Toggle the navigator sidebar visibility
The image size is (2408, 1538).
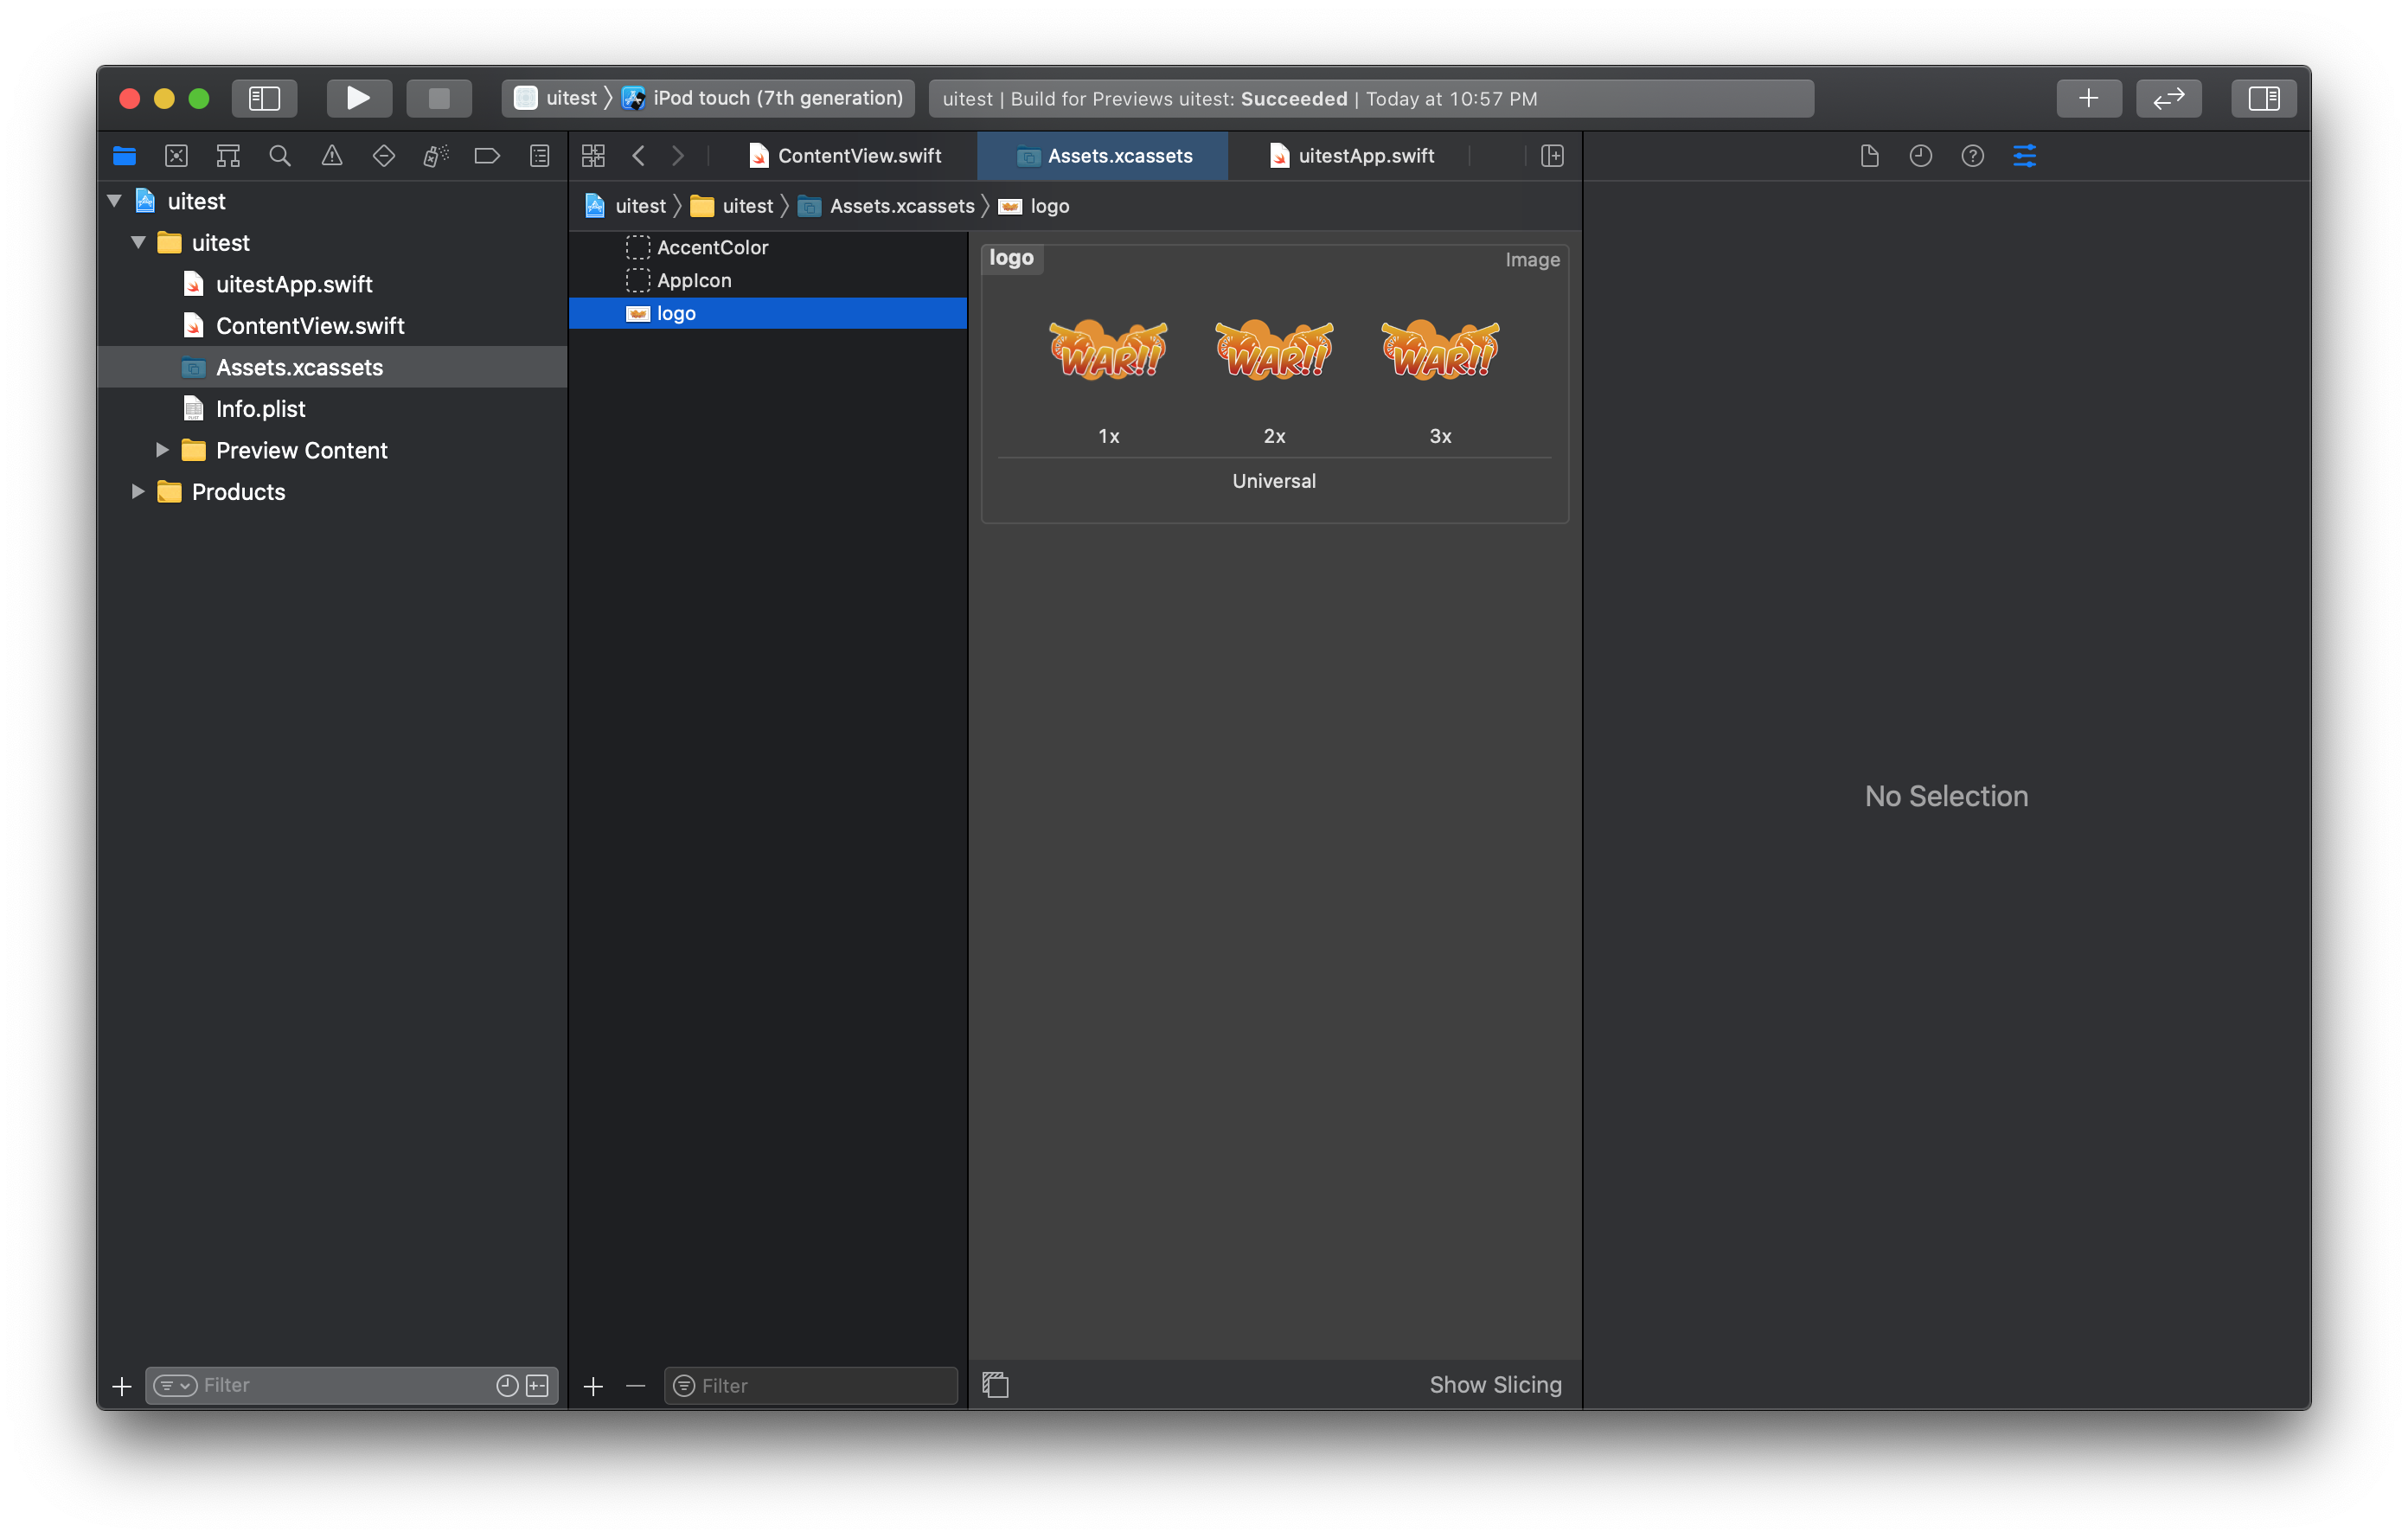264,98
